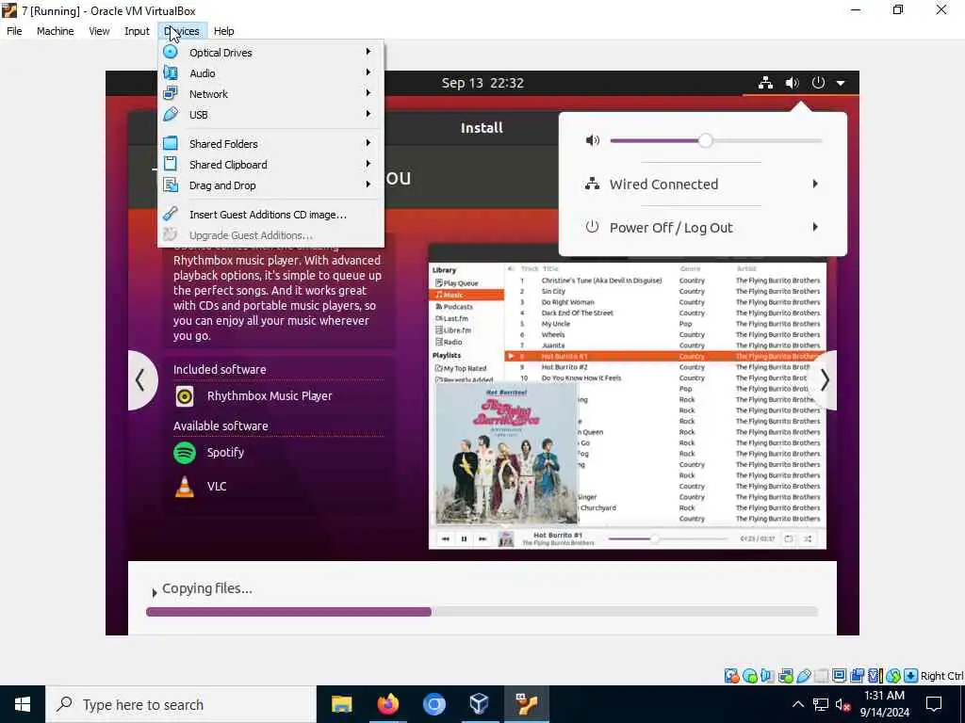Click the recording status bar icon

point(857,676)
